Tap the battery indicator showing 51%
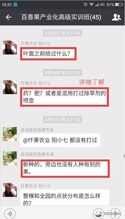The width and height of the screenshot is (125, 219). coord(119,5)
